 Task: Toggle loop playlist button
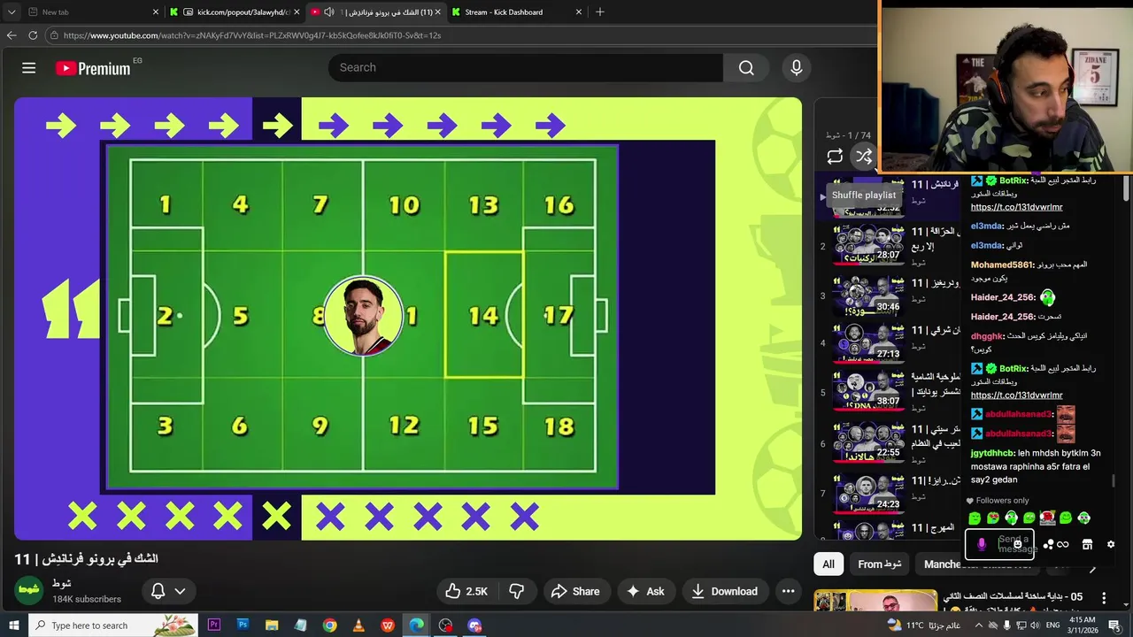tap(835, 157)
